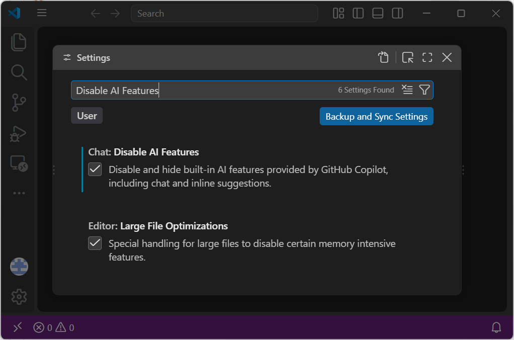Uncheck the Disable AI Features checkbox
Image resolution: width=514 pixels, height=340 pixels.
click(95, 169)
